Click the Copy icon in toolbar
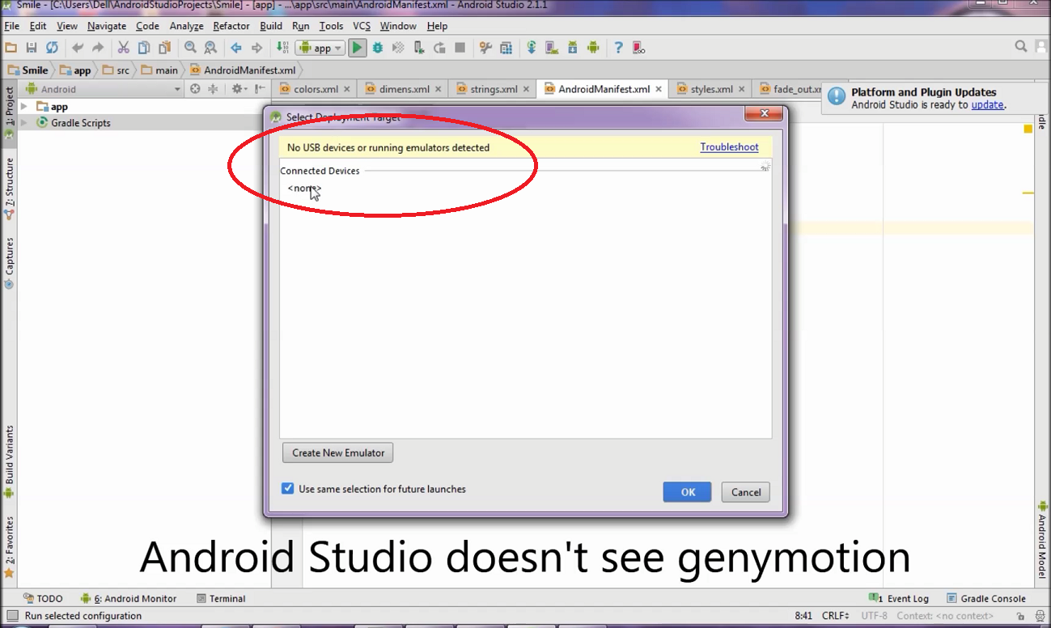 coord(143,48)
